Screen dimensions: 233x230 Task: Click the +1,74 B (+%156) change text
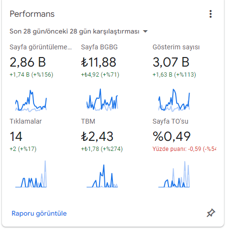(31, 75)
